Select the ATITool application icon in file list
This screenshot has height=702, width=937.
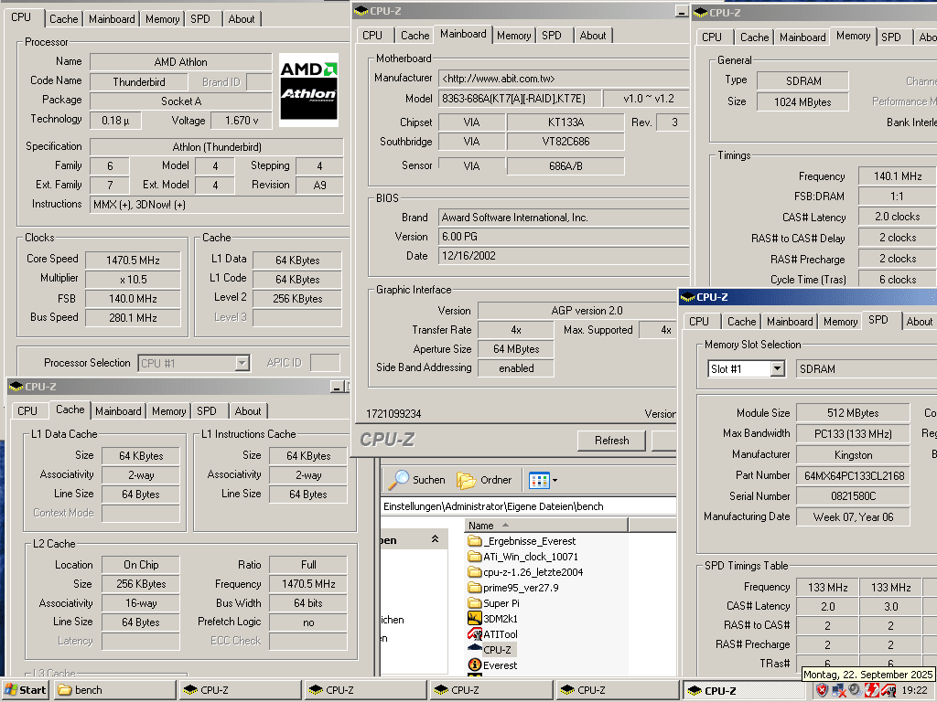tap(475, 634)
